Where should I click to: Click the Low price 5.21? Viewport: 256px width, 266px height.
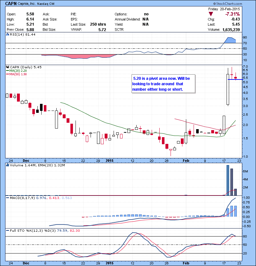(x=30, y=24)
